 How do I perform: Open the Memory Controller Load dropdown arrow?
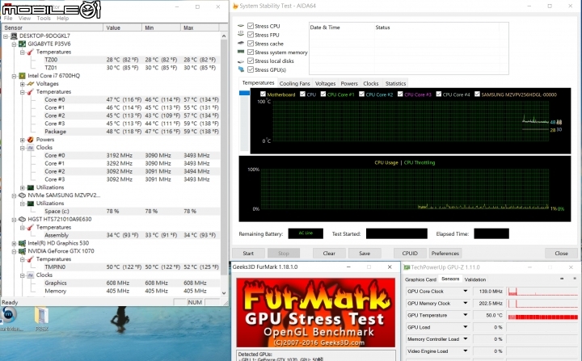pyautogui.click(x=465, y=339)
